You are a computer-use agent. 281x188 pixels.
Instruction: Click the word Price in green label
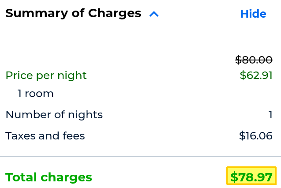coord(19,75)
